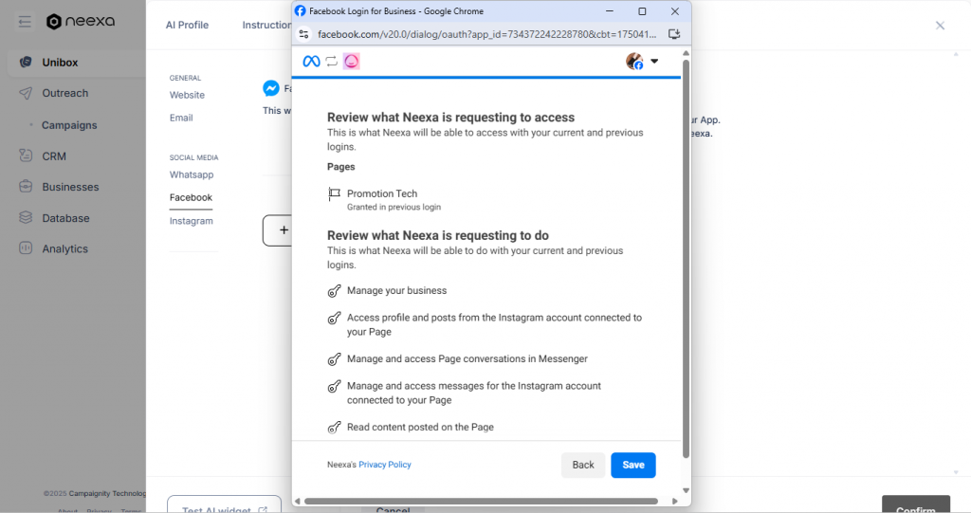Minimize the Facebook Login popup window
The height and width of the screenshot is (513, 971).
tap(610, 11)
